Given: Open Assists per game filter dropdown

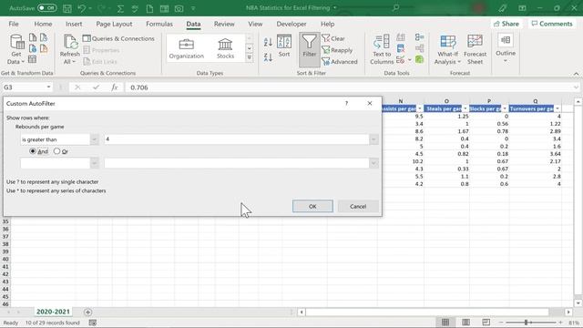Looking at the screenshot, I should coord(420,108).
